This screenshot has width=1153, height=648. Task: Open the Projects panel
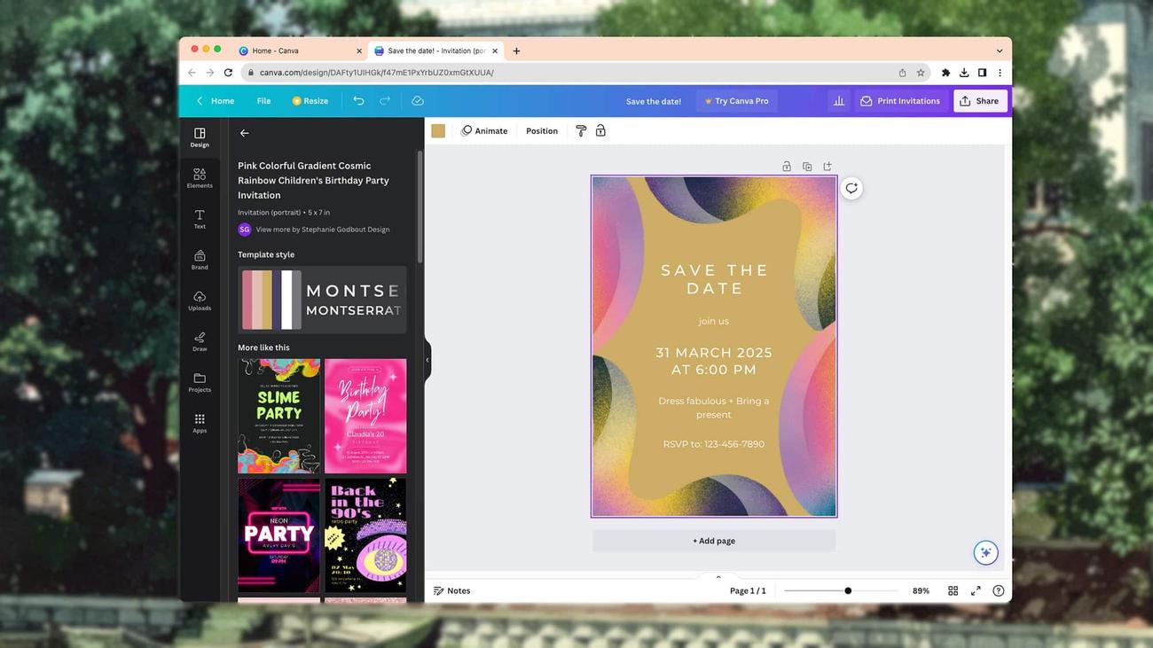(200, 381)
